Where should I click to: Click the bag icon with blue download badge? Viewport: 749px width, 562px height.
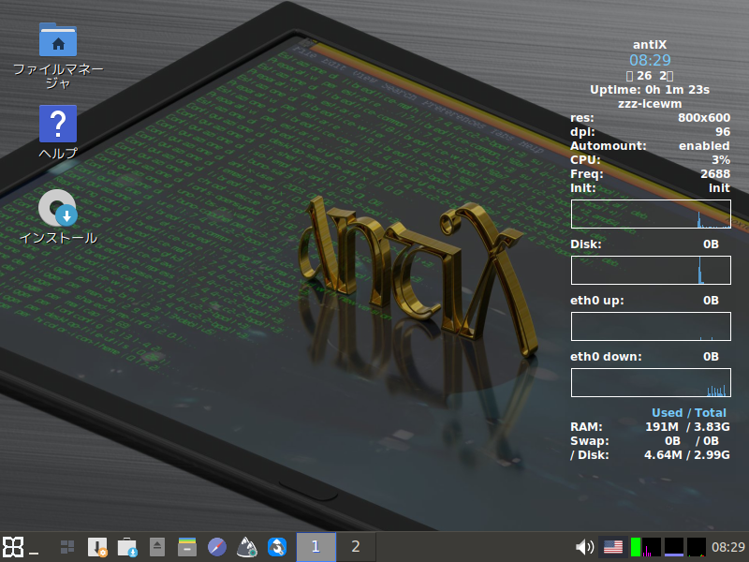point(127,547)
